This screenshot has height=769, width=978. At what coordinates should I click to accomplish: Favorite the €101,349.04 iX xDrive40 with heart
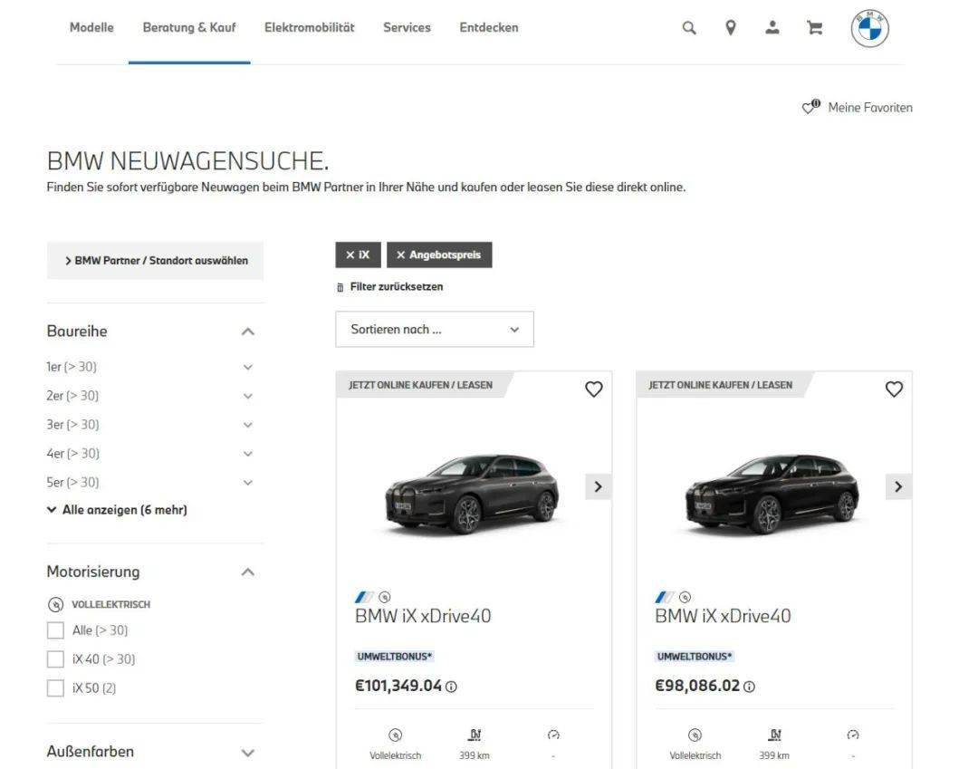[x=594, y=389]
